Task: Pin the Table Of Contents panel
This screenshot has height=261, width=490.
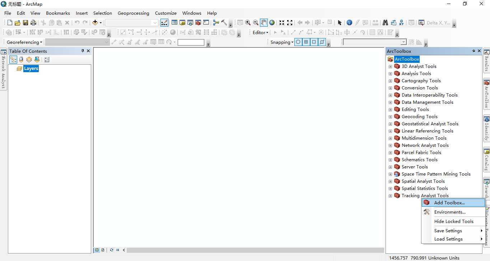Action: 82,51
